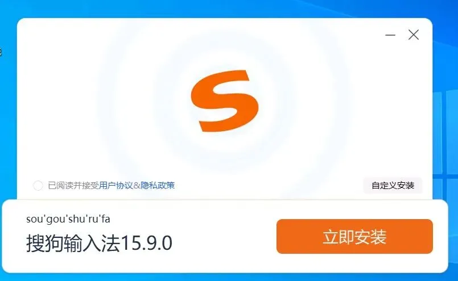Click the 搜狗输入法 product name heading
Screen dimensions: 458x281
tap(73, 243)
